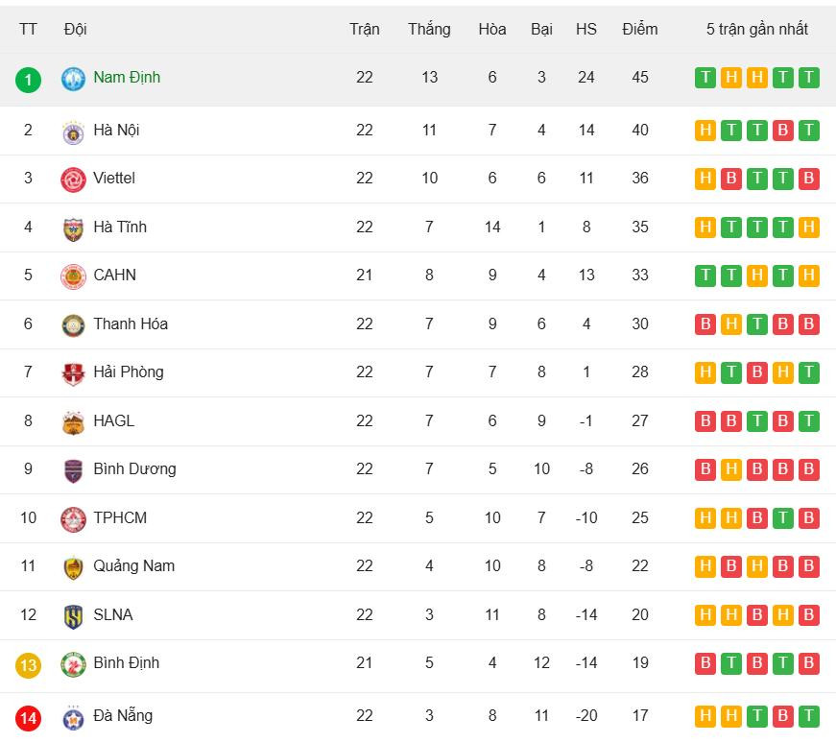Click the Hà Tĩnh club badge
Screen dimensions: 836x743
click(x=73, y=228)
